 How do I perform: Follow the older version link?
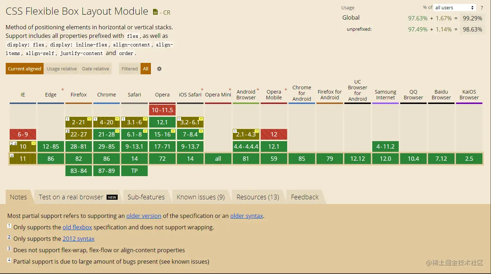[x=144, y=216]
